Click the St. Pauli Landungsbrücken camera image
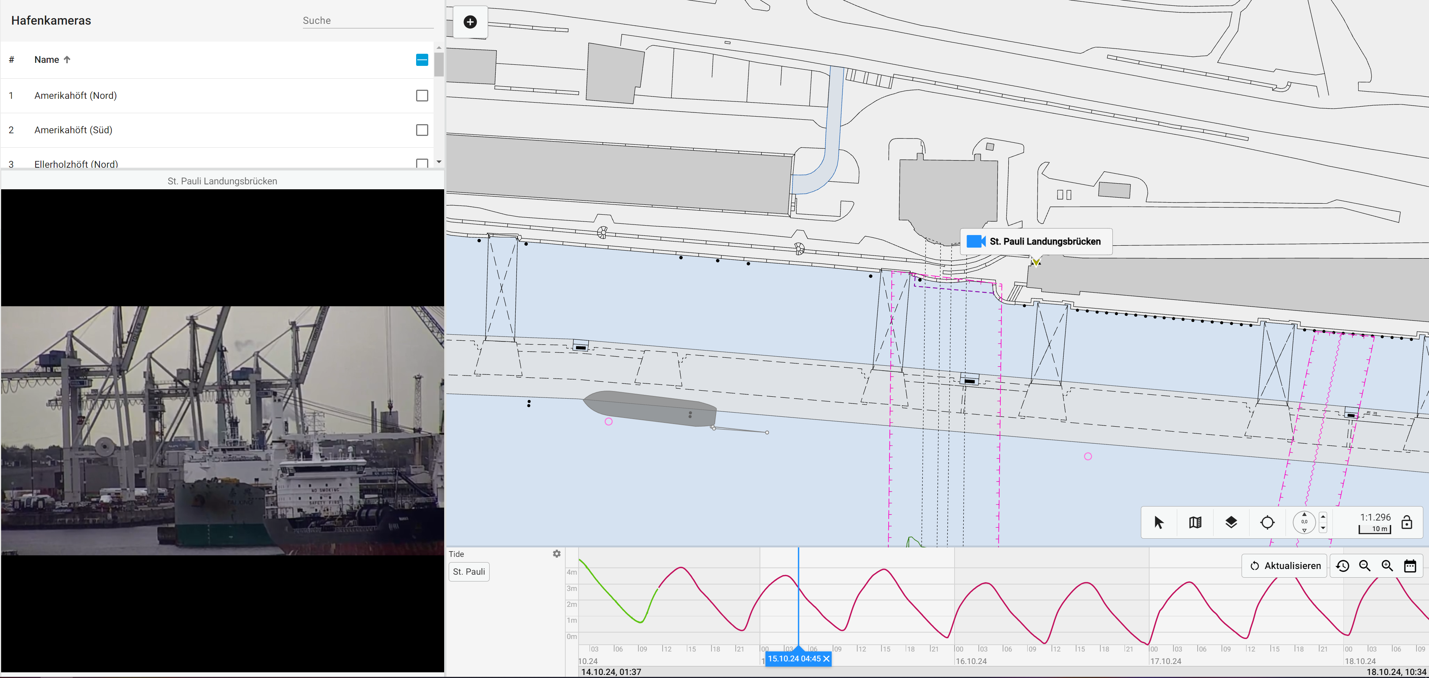The width and height of the screenshot is (1429, 678). pos(222,430)
